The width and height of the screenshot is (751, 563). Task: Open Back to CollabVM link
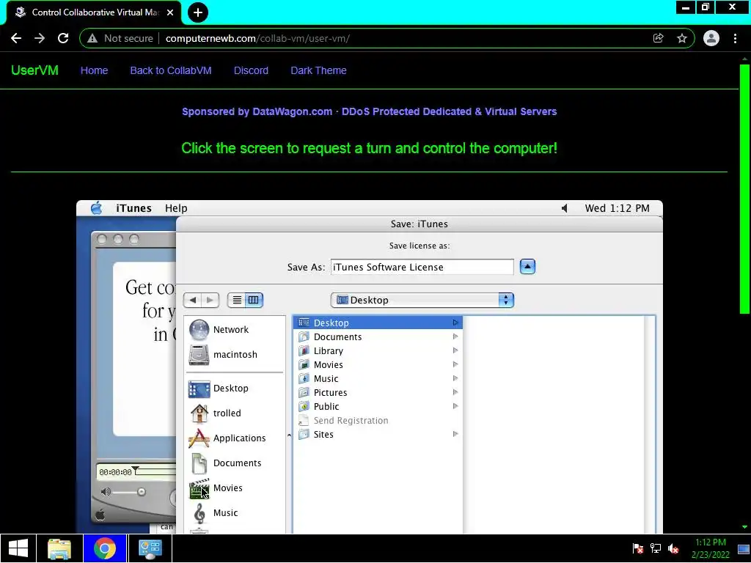point(170,70)
